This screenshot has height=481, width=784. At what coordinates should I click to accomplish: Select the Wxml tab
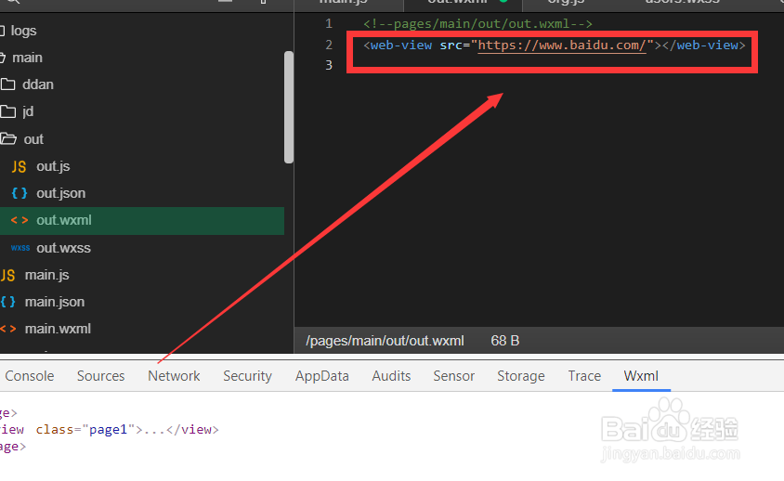point(641,376)
